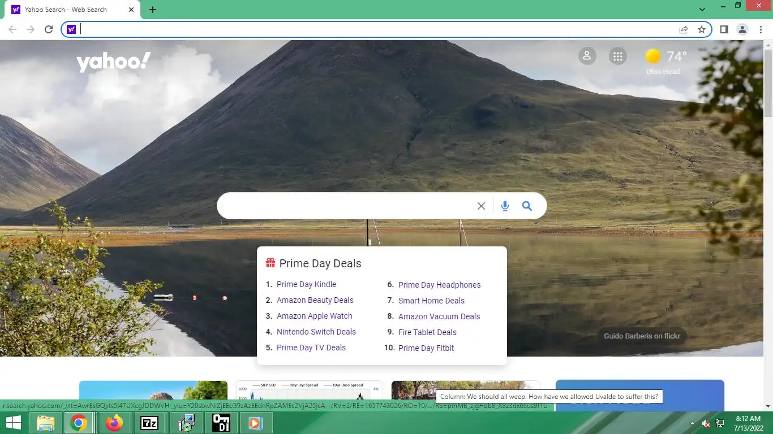Open Chrome profile avatar
The height and width of the screenshot is (434, 773).
click(742, 29)
